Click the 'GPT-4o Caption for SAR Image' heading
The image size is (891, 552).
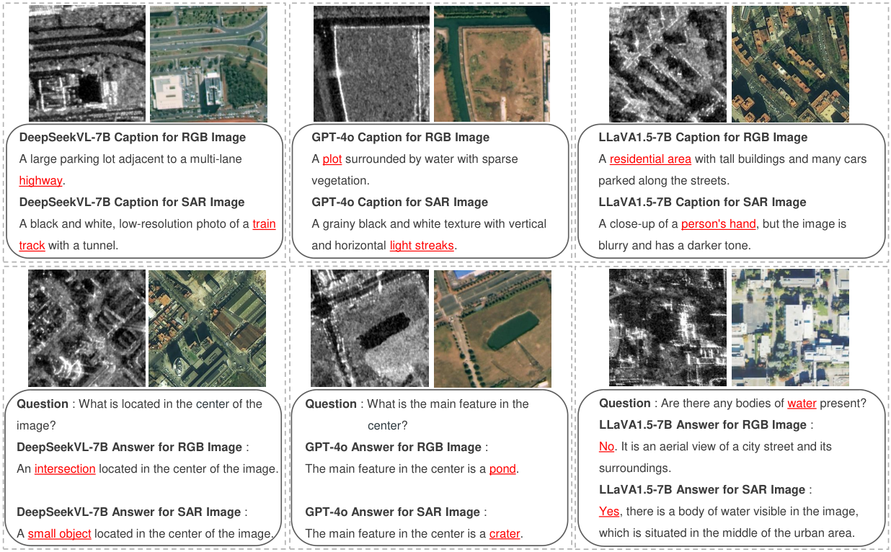click(399, 202)
